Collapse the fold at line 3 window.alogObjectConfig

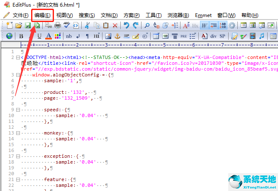click(18, 75)
